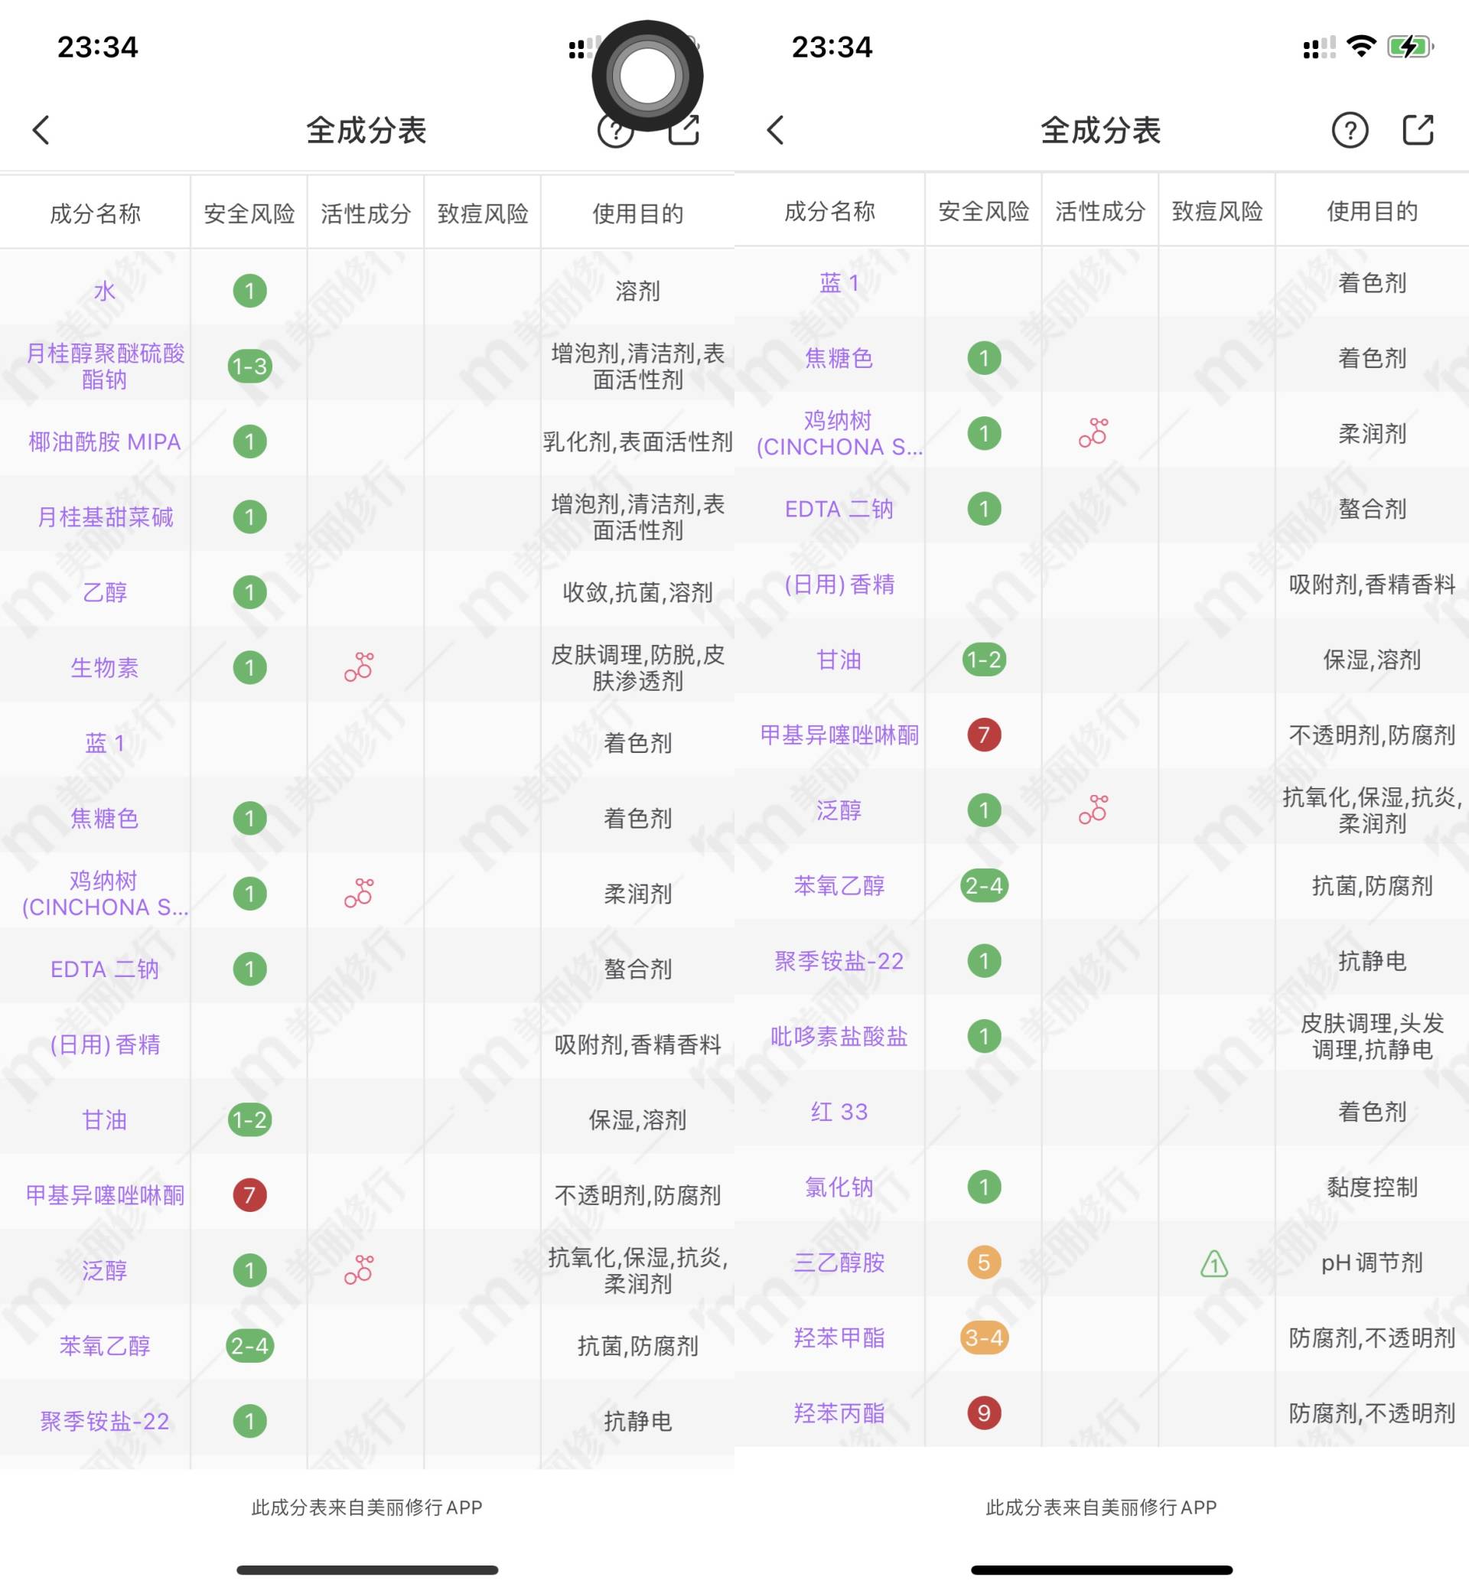Tap the pH 调节剂 purpose cell
Viewport: 1469px width, 1590px height.
coord(1372,1263)
